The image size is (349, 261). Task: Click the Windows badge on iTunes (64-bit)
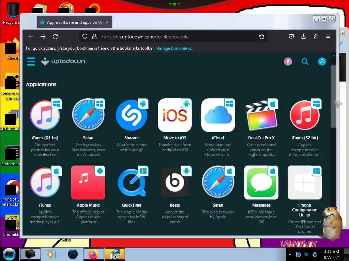coord(57,104)
